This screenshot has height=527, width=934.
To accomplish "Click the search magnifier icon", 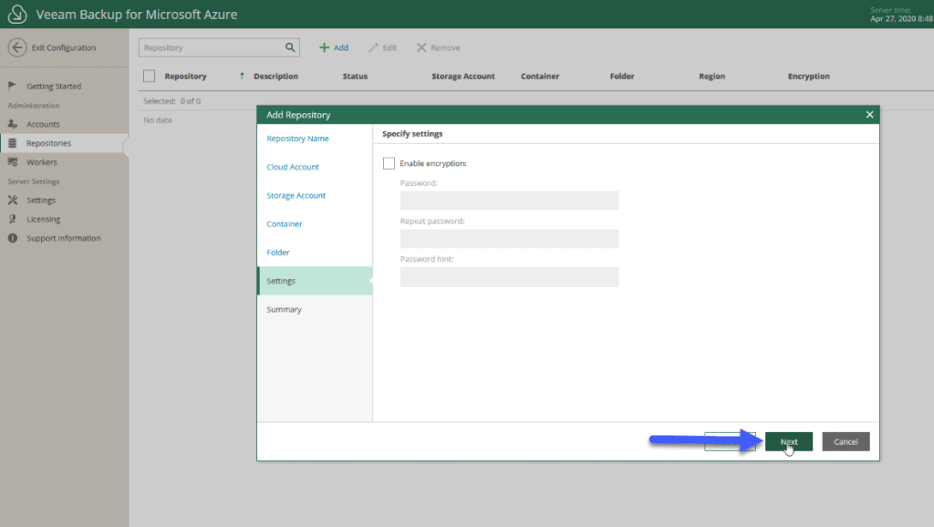I will pyautogui.click(x=290, y=47).
